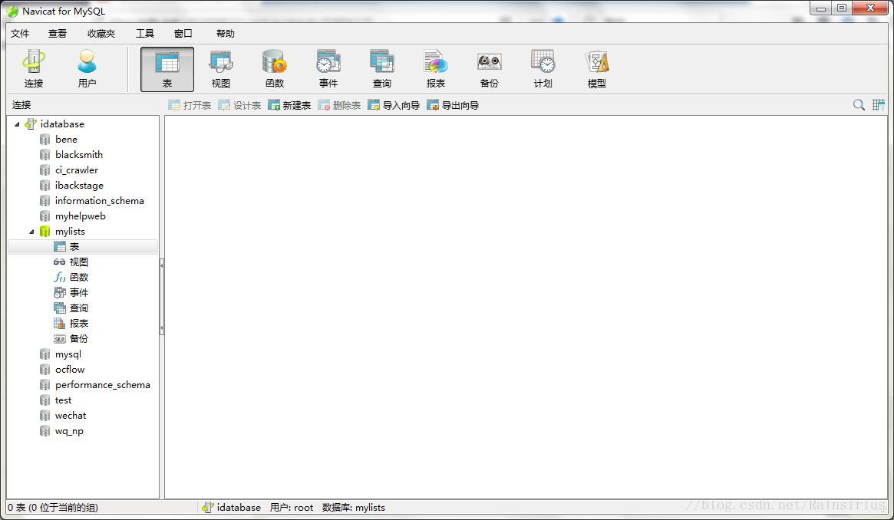Viewport: 894px width, 520px height.
Task: Select the wechat database
Action: (x=71, y=416)
